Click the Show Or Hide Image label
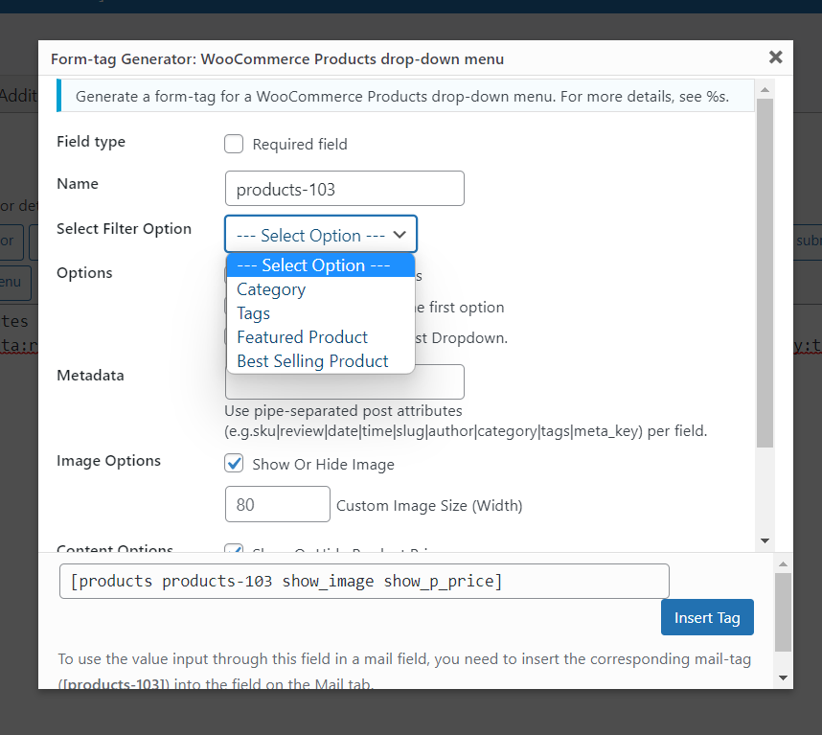This screenshot has width=822, height=735. (323, 465)
